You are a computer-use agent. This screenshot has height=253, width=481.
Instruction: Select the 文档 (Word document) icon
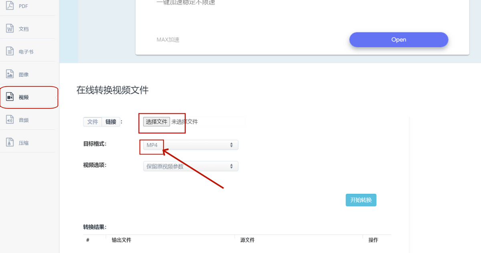pyautogui.click(x=10, y=29)
